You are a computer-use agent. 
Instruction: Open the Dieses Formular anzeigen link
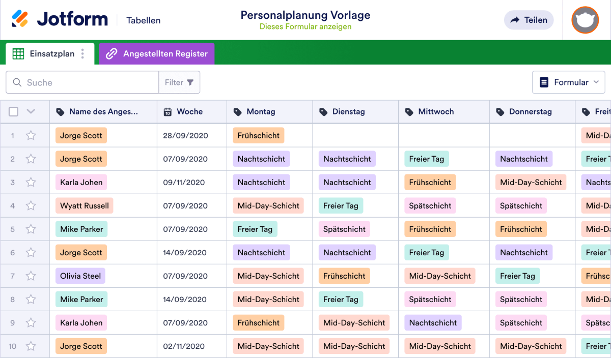[305, 26]
